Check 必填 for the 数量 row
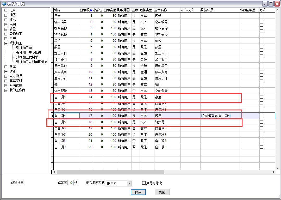 [x=261, y=47]
